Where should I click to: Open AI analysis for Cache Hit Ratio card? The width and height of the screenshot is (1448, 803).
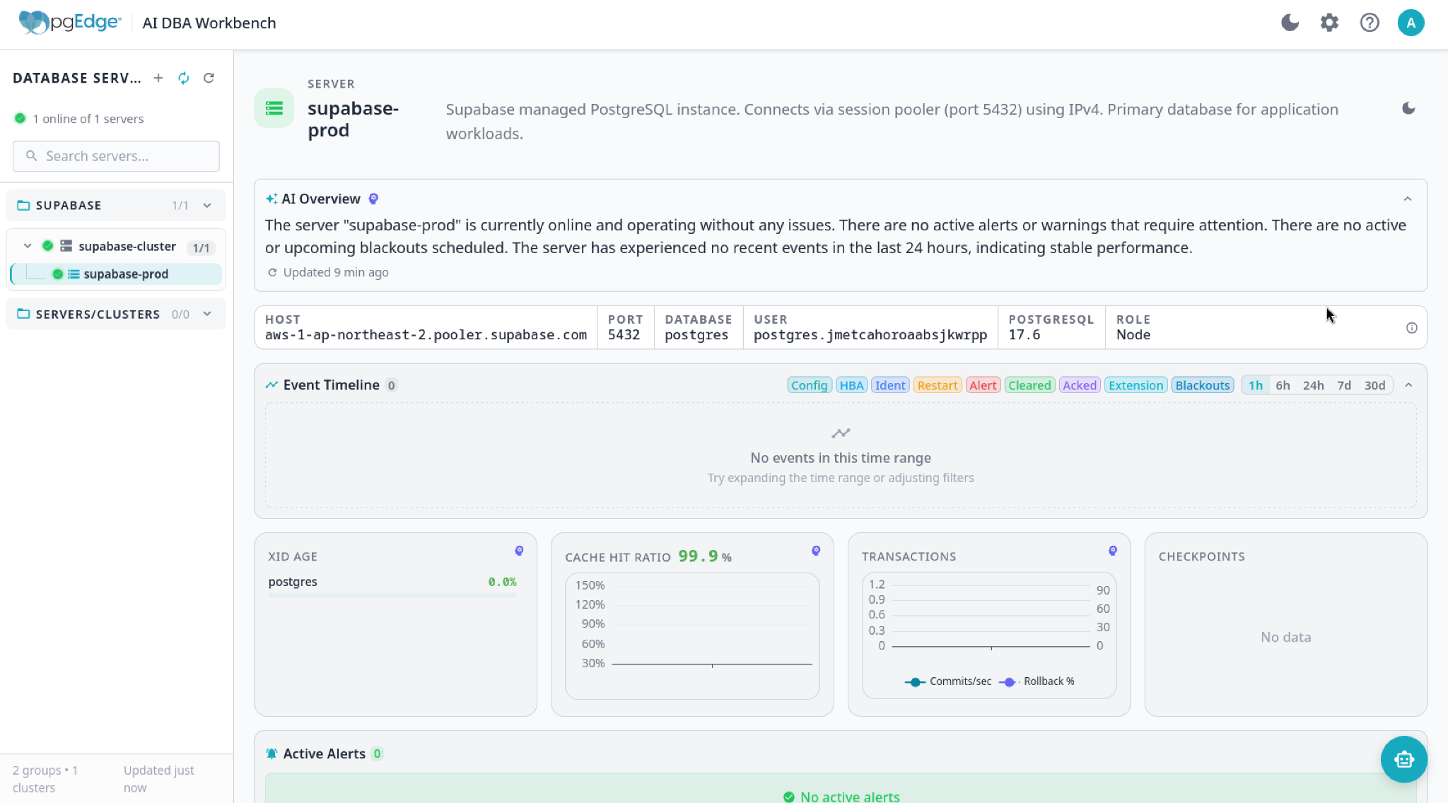tap(816, 551)
